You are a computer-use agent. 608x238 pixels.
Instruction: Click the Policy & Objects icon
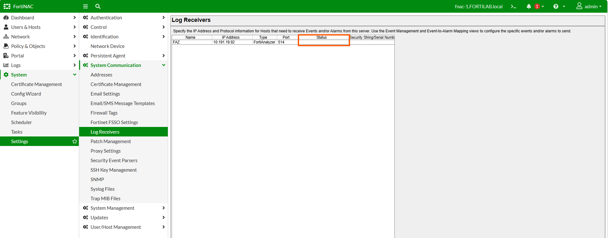click(6, 46)
